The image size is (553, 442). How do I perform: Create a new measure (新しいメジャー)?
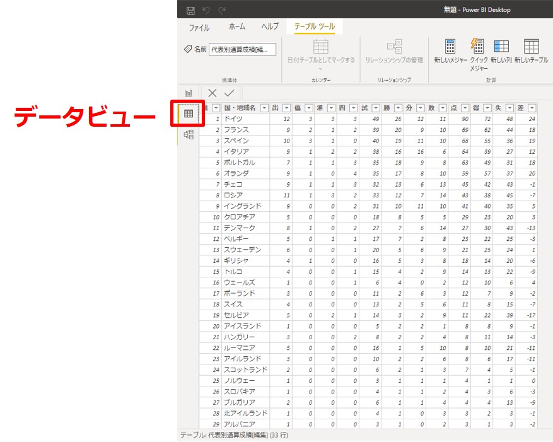(x=450, y=52)
